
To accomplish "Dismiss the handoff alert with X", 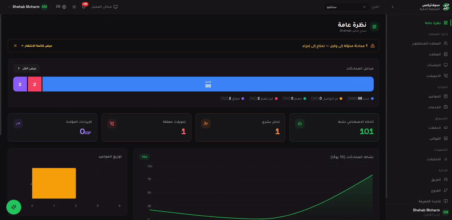I will coord(15,45).
